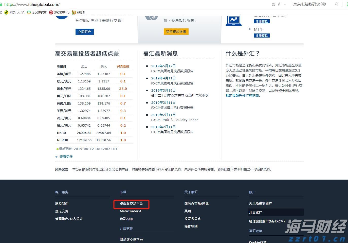Image resolution: width=348 pixels, height=243 pixels.
Task: Click the highlighted 桌面版交易平台 footer link
Action: tap(131, 204)
